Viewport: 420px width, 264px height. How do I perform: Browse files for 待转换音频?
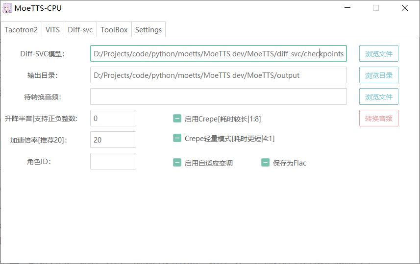tap(379, 96)
